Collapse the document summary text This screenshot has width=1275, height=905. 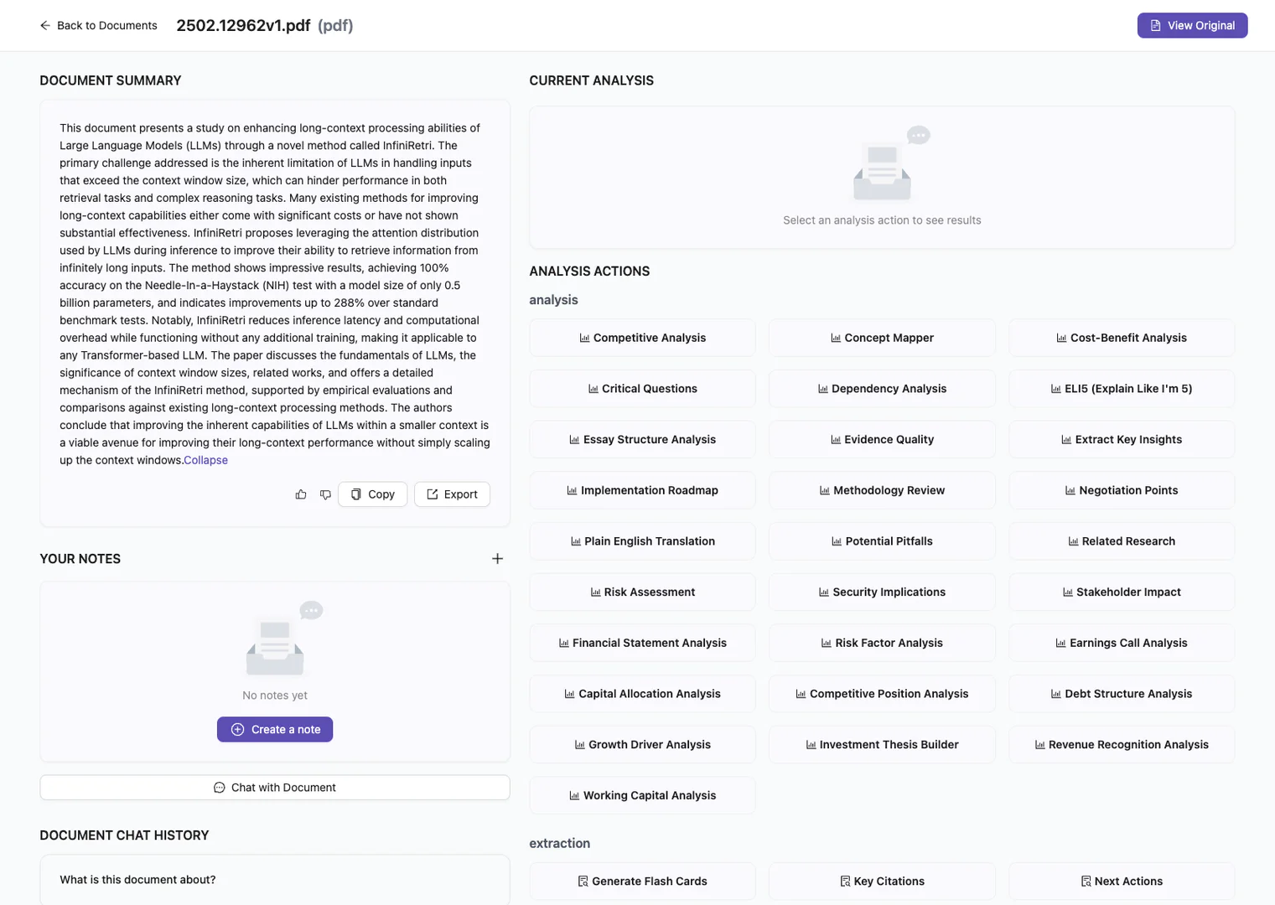tap(205, 459)
